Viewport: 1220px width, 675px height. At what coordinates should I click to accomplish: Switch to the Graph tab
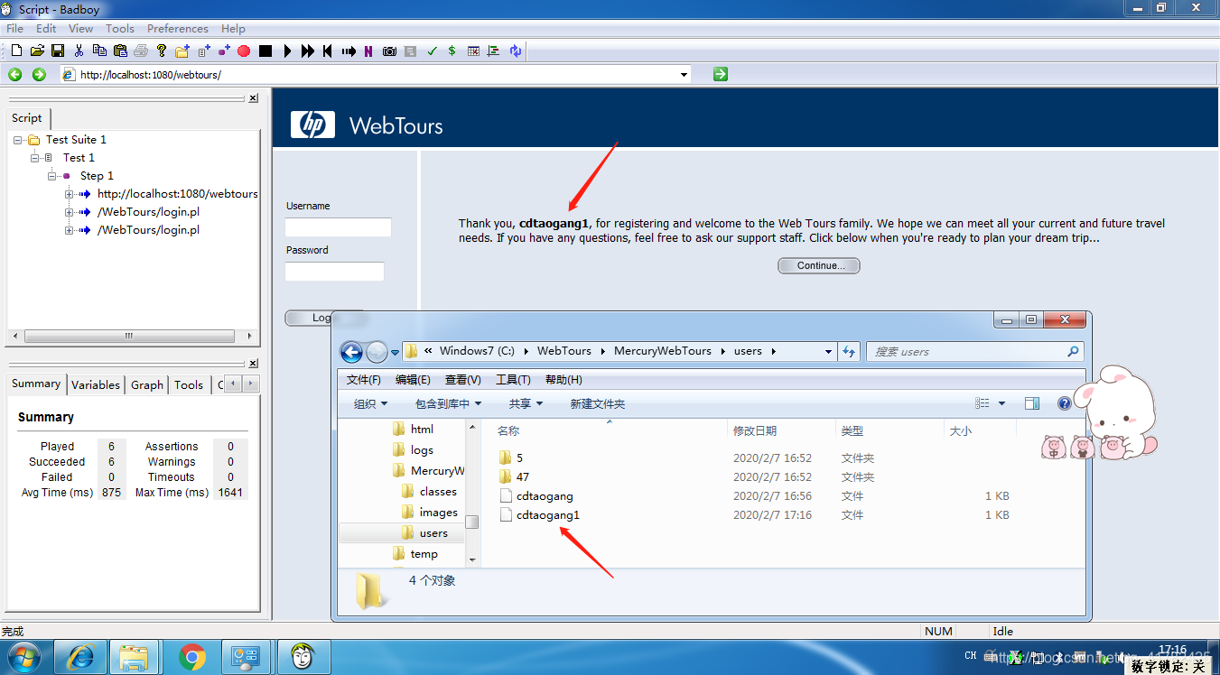point(147,384)
